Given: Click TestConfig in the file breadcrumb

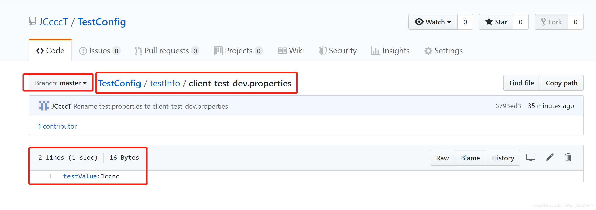Looking at the screenshot, I should click(120, 83).
